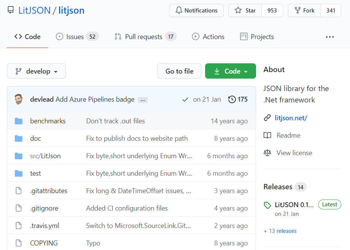Open the Projects tab
Image resolution: width=350 pixels, height=250 pixels.
point(257,36)
